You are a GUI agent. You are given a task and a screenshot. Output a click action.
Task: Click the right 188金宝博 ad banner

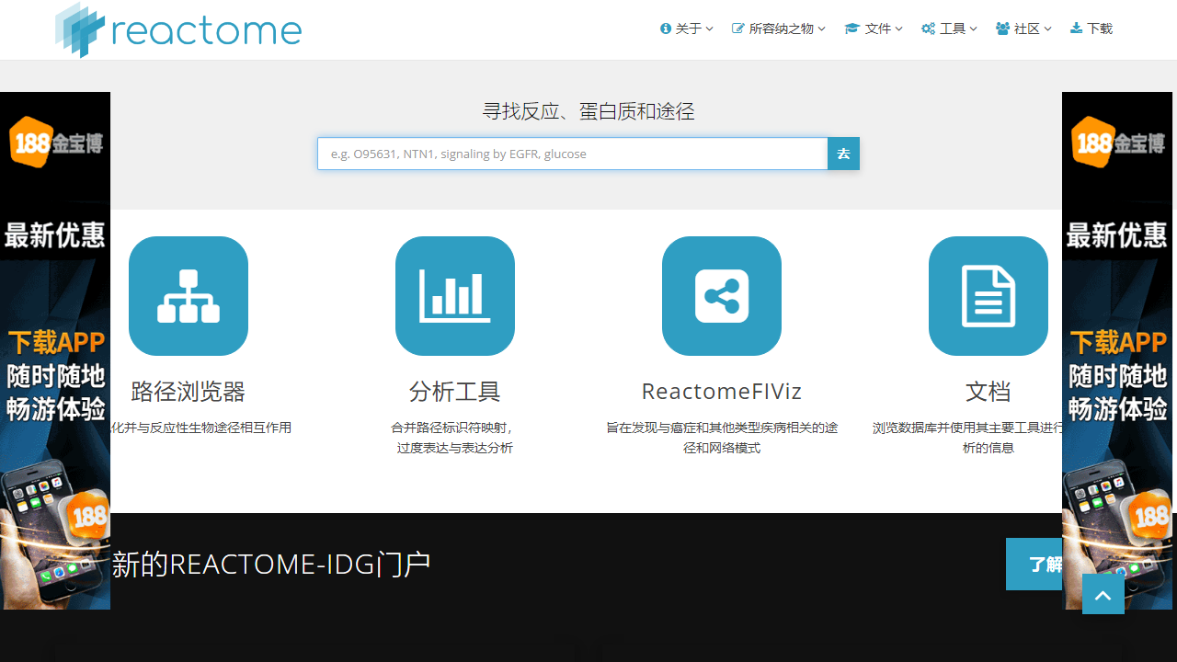1117,350
